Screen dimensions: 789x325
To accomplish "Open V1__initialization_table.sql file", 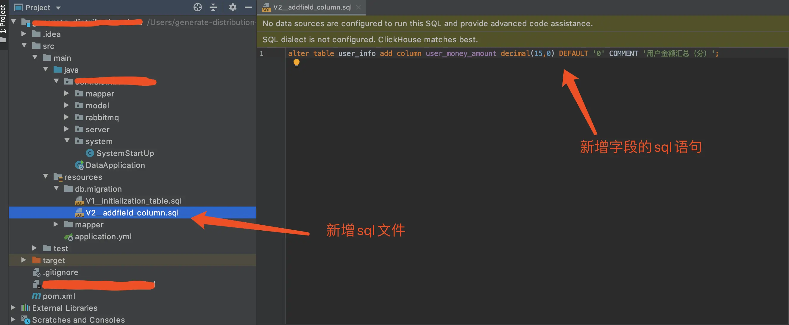I will click(133, 201).
